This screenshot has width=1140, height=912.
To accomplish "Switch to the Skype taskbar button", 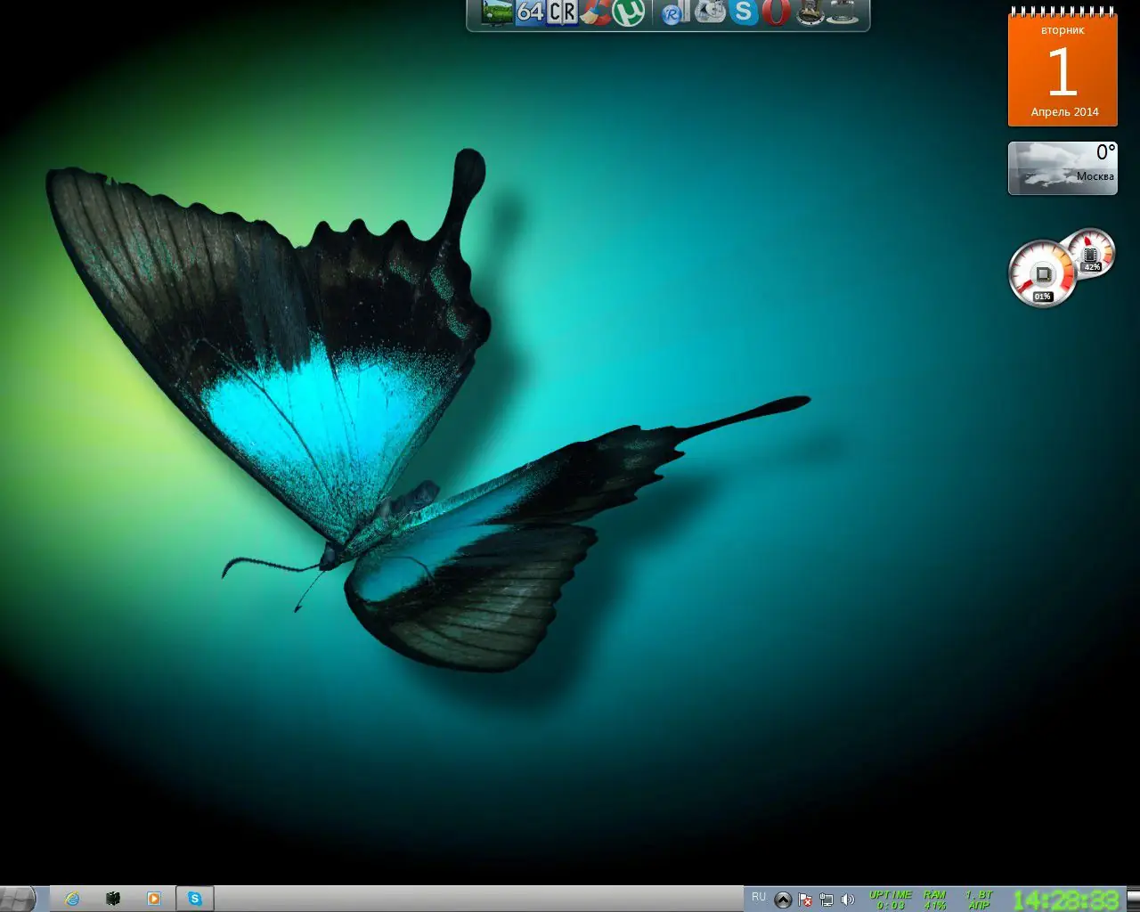I will coord(194,899).
